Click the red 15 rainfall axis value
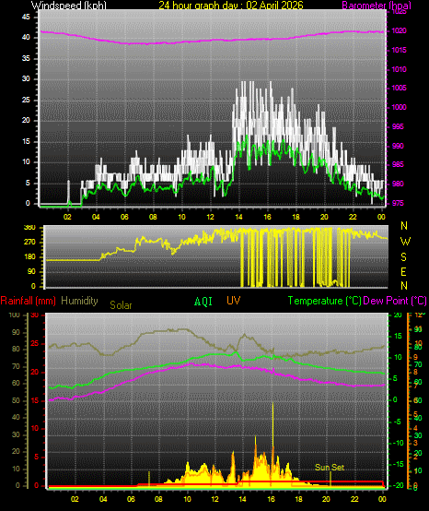The image size is (429, 511). (x=34, y=401)
